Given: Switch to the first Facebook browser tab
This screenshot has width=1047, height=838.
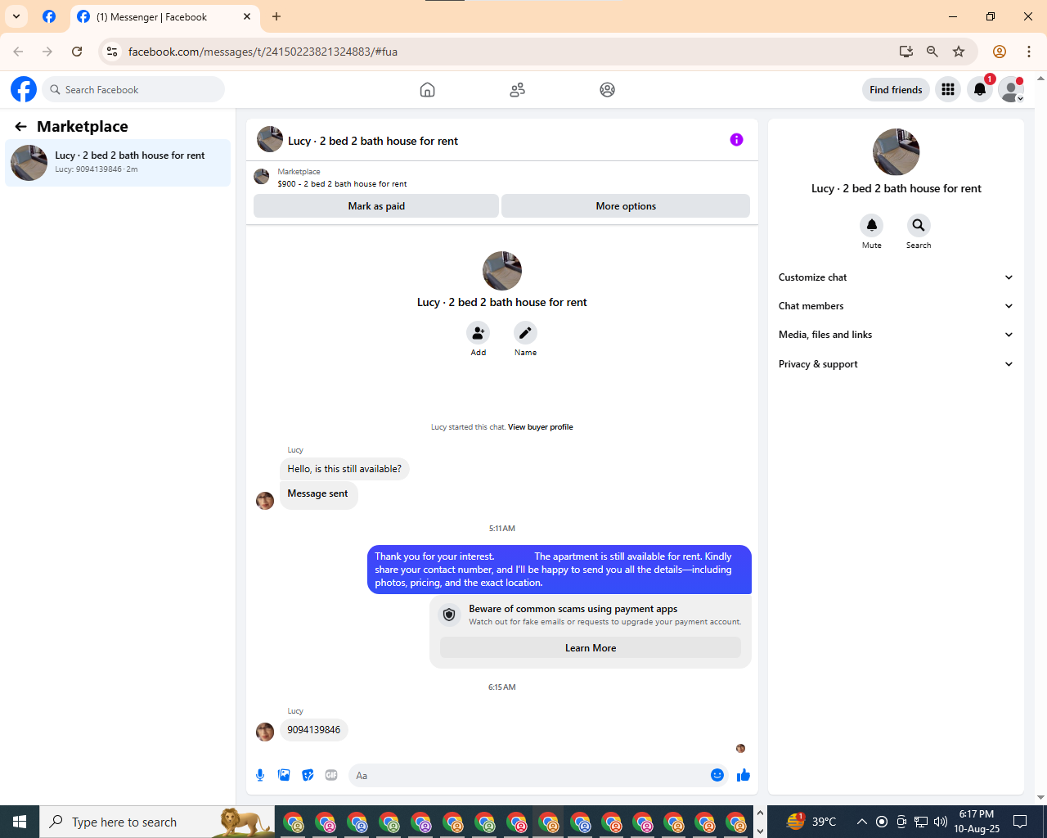Looking at the screenshot, I should click(x=49, y=16).
